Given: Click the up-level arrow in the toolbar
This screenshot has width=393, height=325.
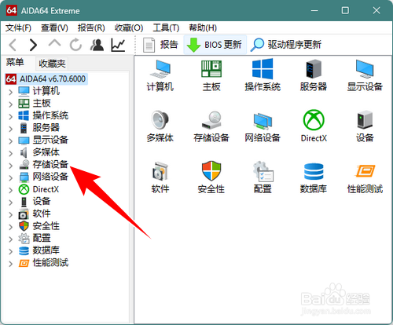Looking at the screenshot, I should [54, 44].
